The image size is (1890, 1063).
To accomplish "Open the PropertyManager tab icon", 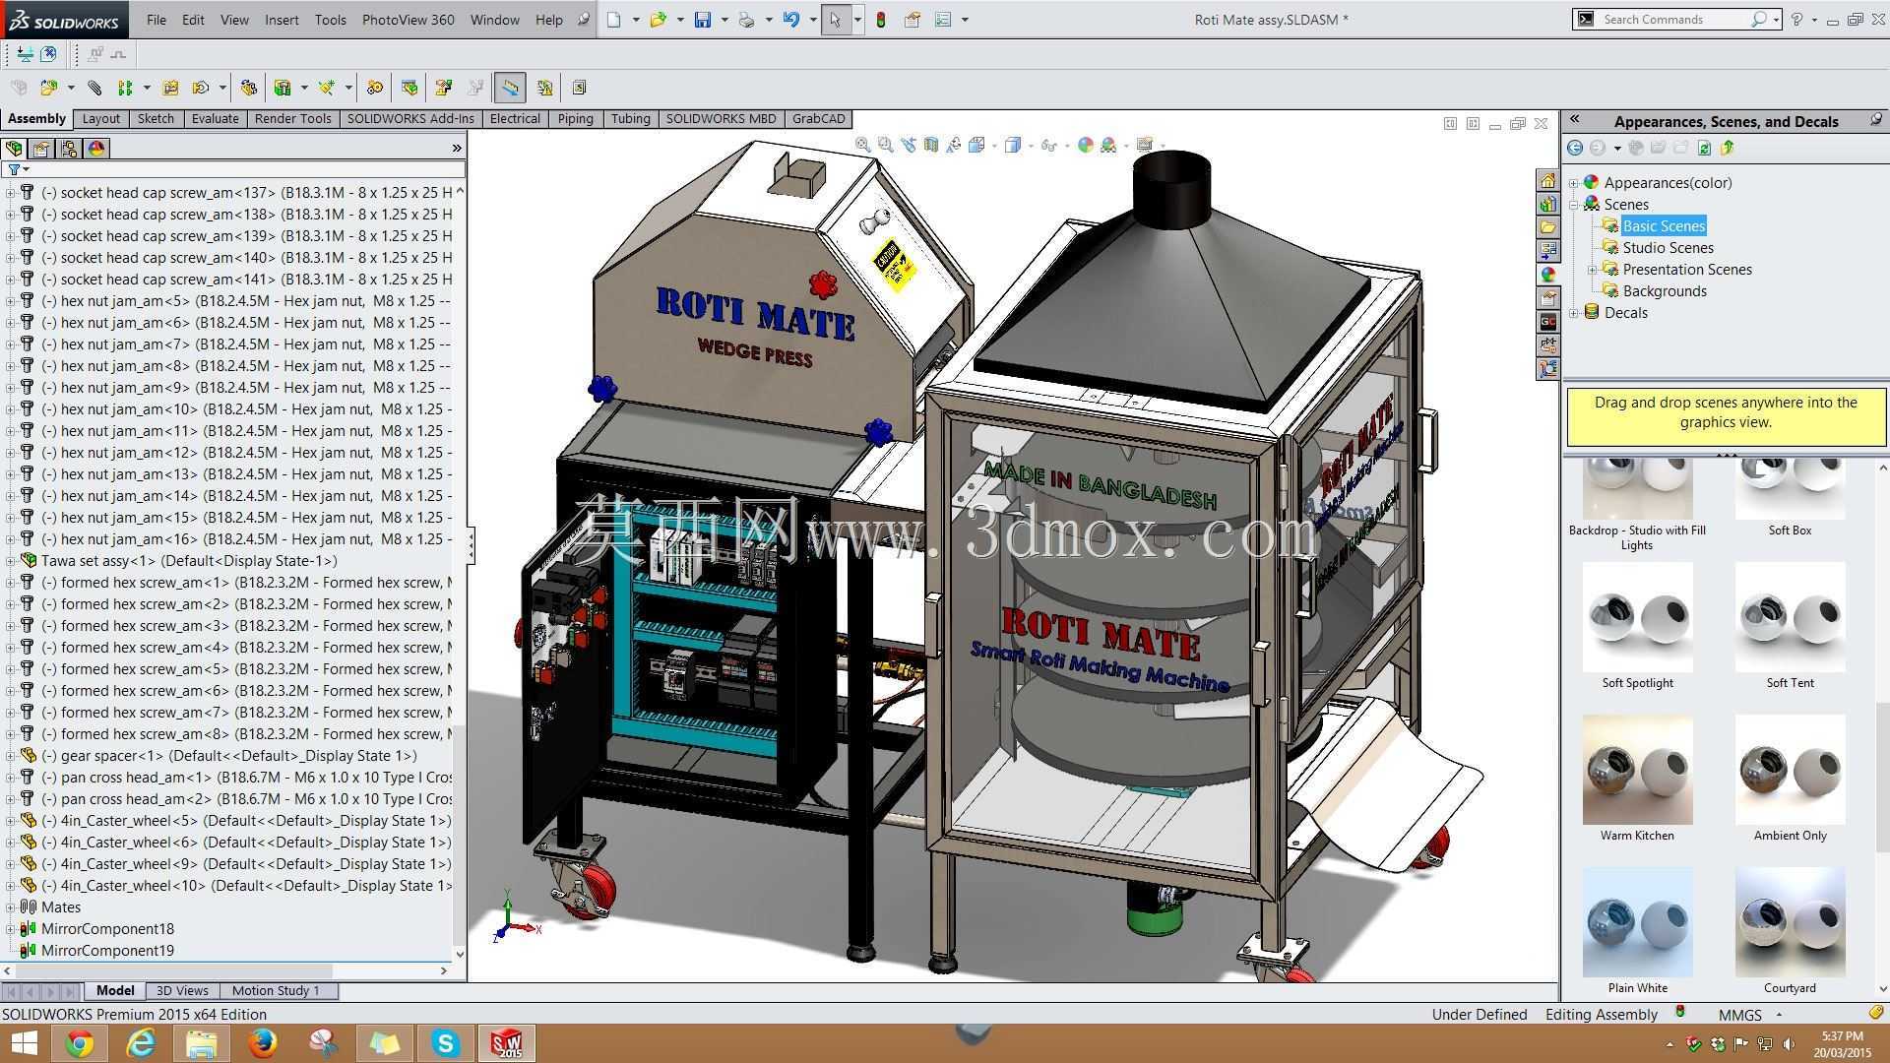I will coord(41,149).
